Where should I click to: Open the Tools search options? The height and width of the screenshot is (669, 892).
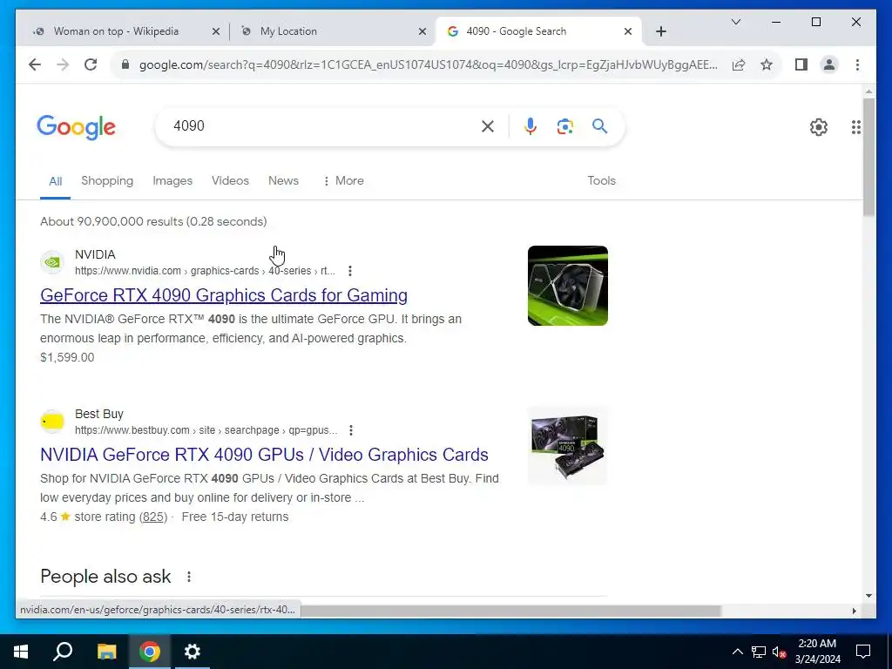pyautogui.click(x=601, y=181)
